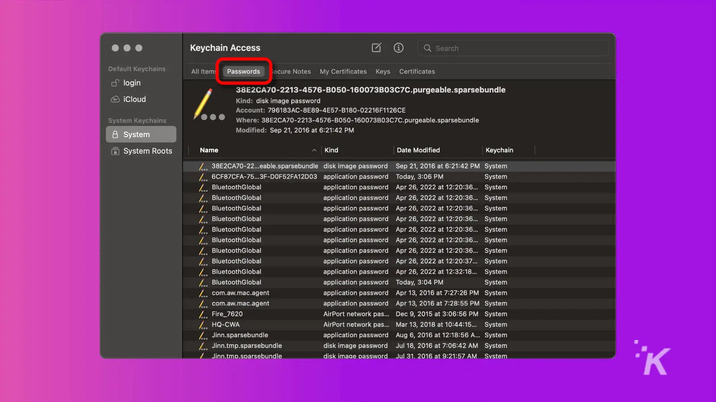Sort list by Date Modified column

tap(418, 150)
